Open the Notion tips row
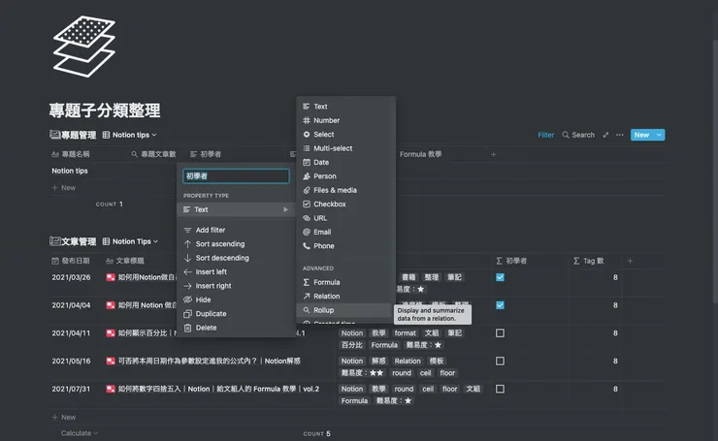The height and width of the screenshot is (441, 718). 70,171
